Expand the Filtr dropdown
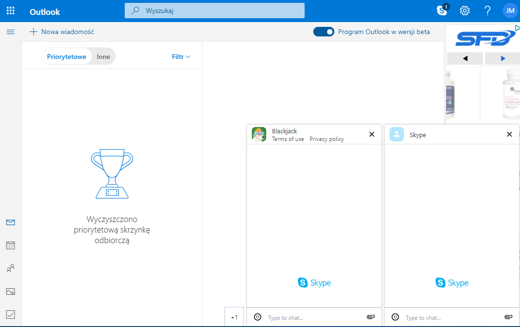Image resolution: width=520 pixels, height=327 pixels. (181, 57)
